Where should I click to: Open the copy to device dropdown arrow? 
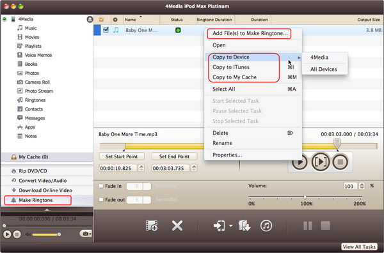tap(230, 226)
